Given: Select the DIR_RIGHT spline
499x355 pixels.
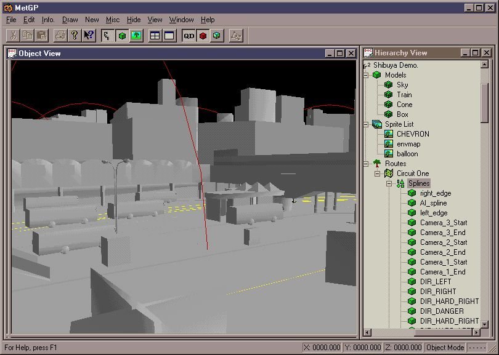Looking at the screenshot, I should (438, 292).
